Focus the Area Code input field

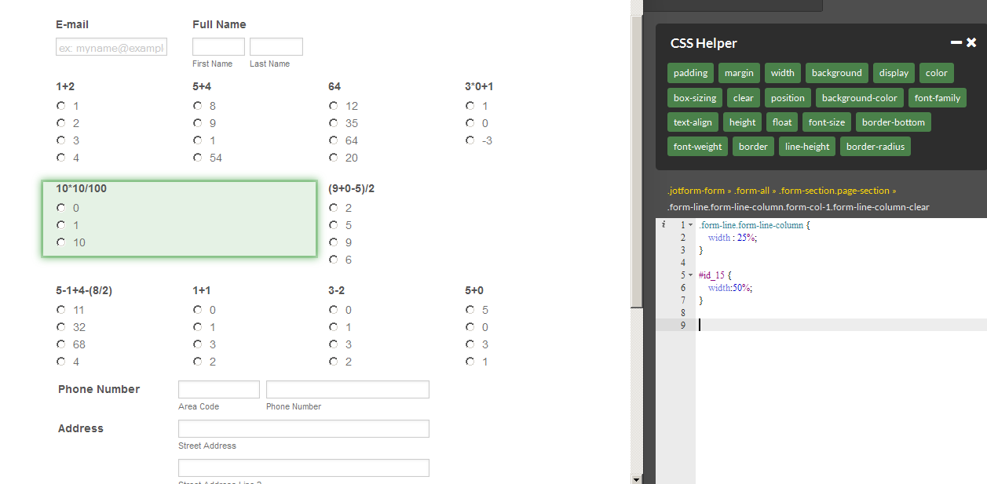219,390
